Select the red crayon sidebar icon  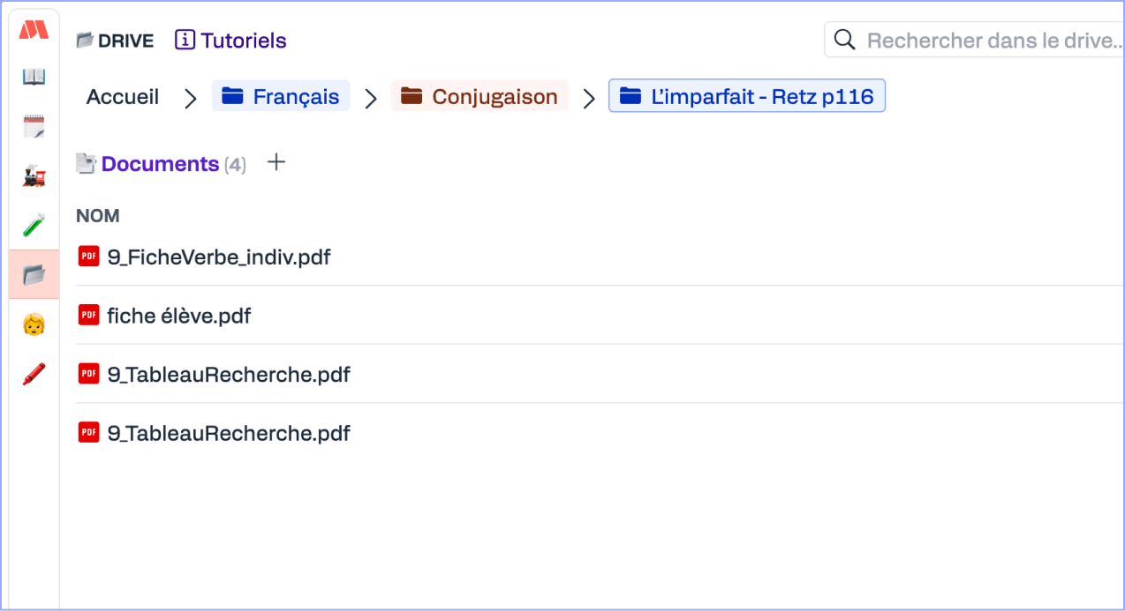tap(34, 374)
